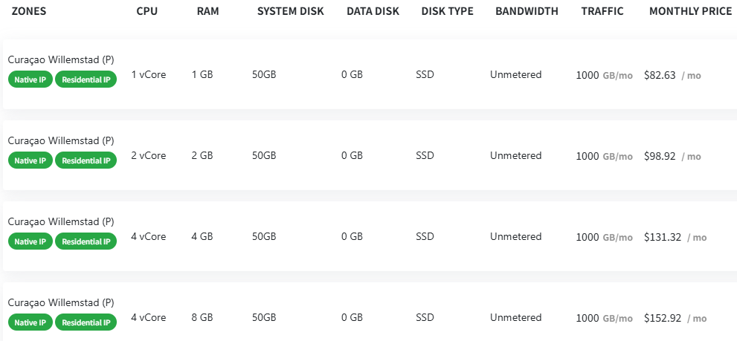This screenshot has height=341, width=737.
Task: Choose the 8 GB RAM plan value
Action: 202,318
